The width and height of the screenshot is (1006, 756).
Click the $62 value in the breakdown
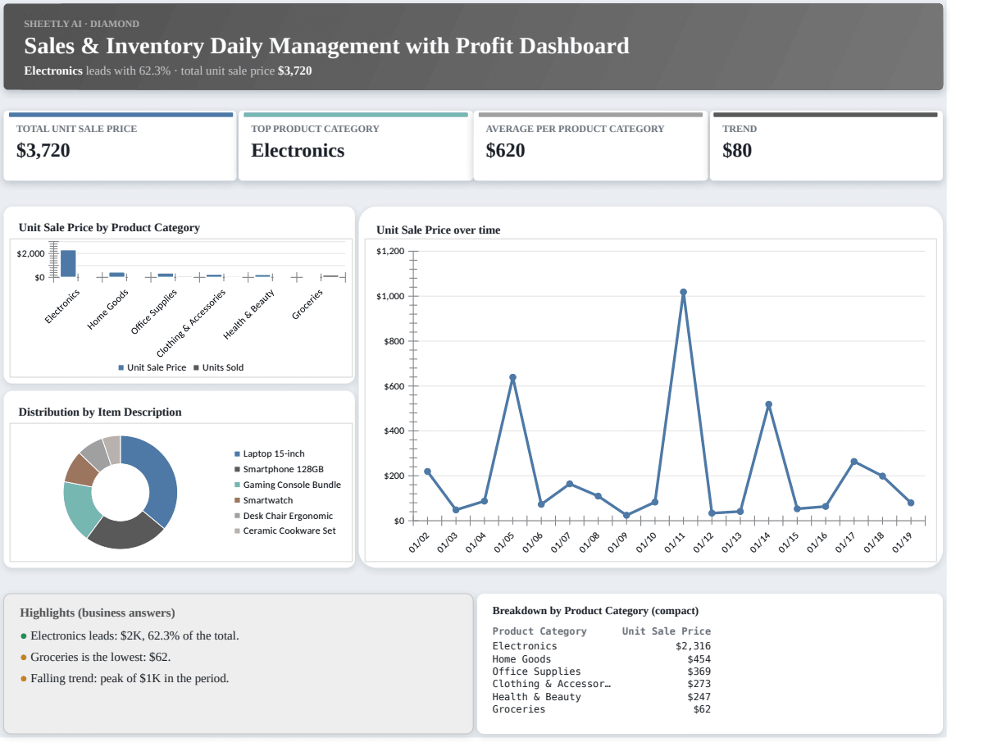coord(703,709)
